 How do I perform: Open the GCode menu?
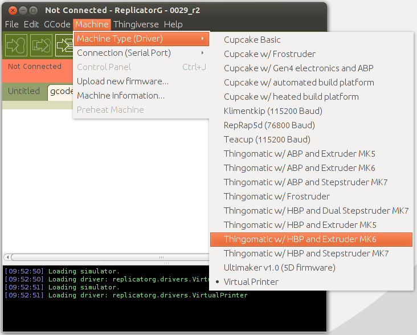point(57,24)
